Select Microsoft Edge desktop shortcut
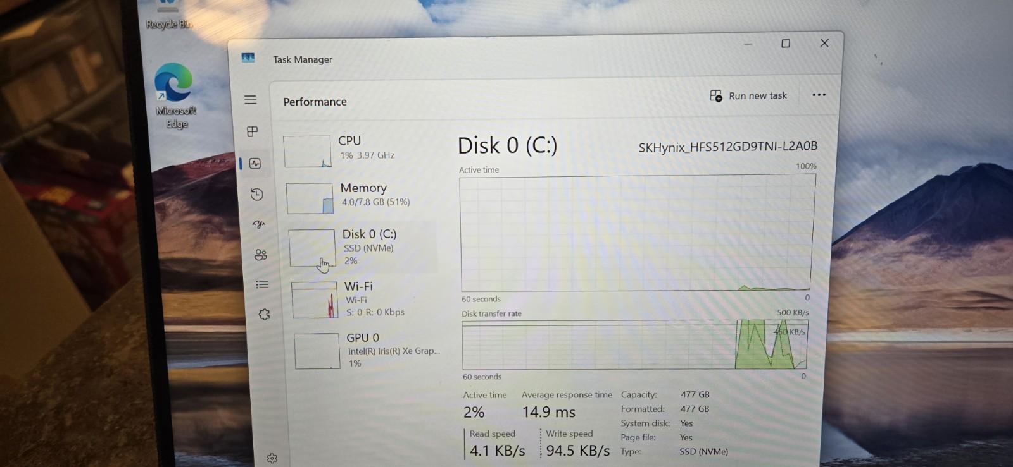The height and width of the screenshot is (467, 1013). pos(174,96)
